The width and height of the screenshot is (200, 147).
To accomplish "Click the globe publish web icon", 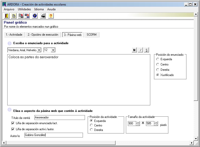I will 35,16.
